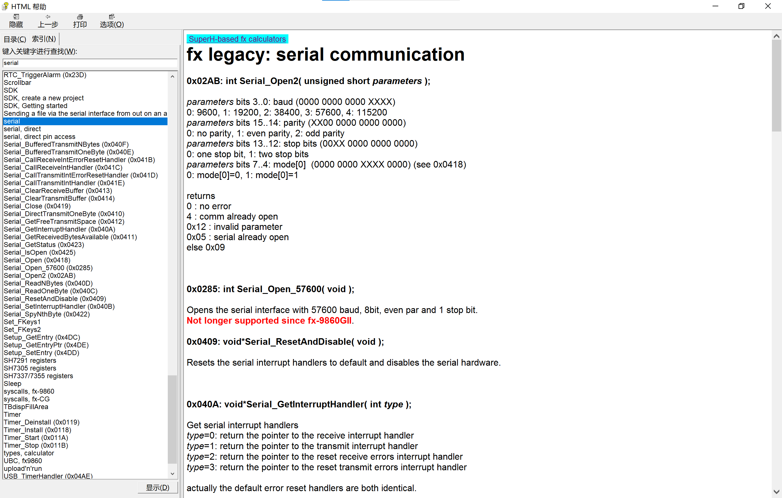Viewport: 782px width, 498px height.
Task: Open the SuperH-based fx calculators link
Action: (237, 39)
